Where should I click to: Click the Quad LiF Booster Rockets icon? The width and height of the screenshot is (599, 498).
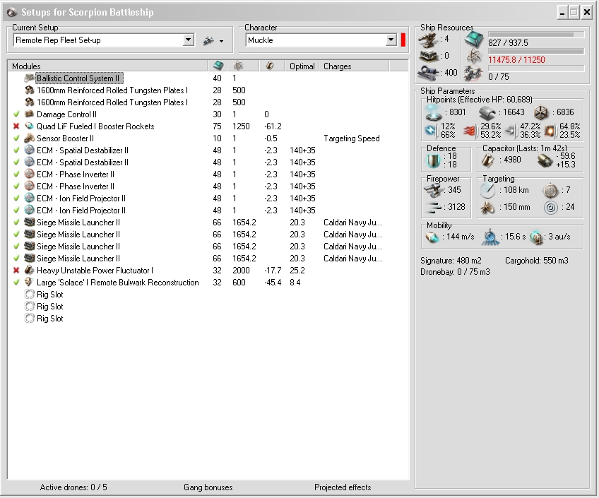coord(30,126)
